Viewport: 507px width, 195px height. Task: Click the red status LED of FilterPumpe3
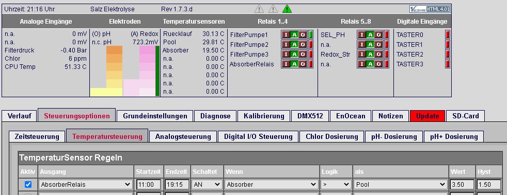311,54
